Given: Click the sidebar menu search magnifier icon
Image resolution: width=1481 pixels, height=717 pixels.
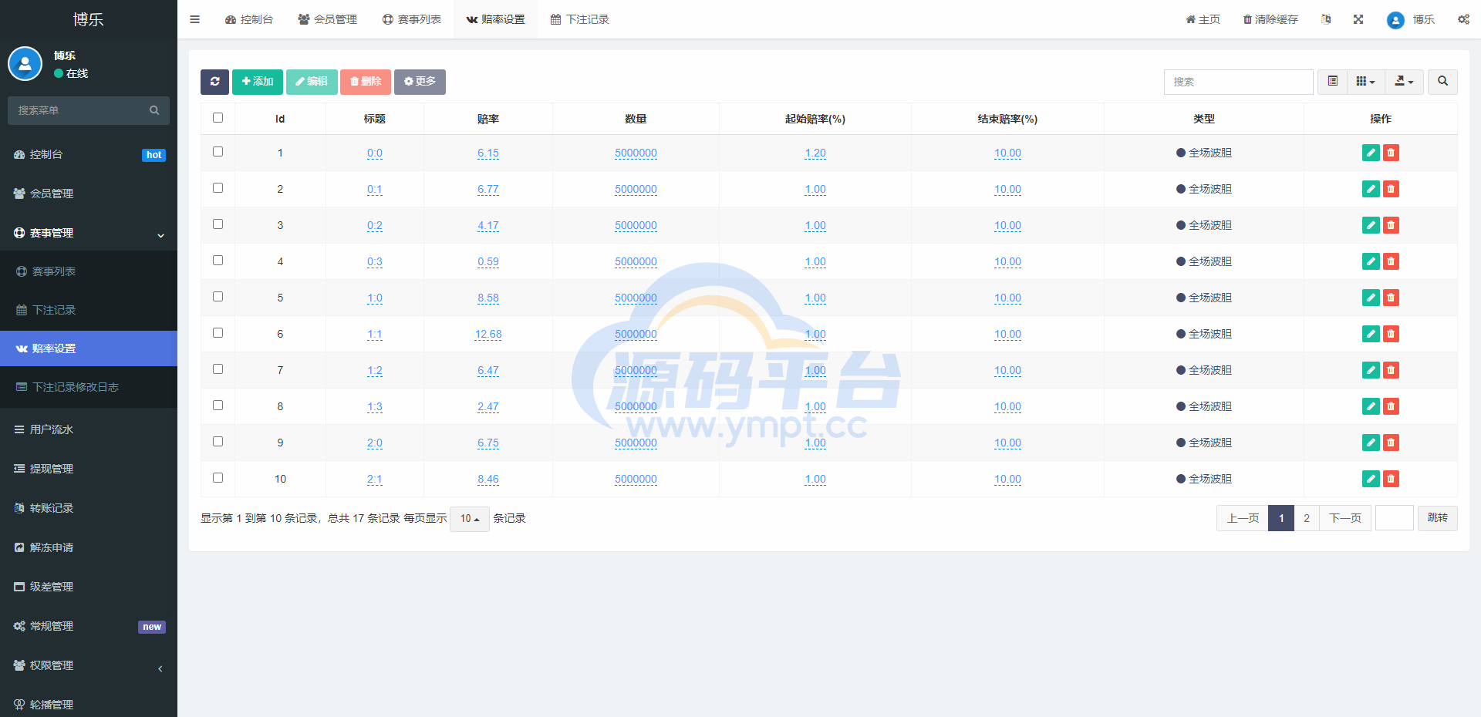Looking at the screenshot, I should click(154, 110).
